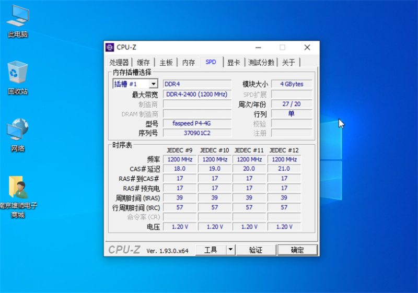418x293 pixels.
Task: Switch to the 处理器 tab
Action: (x=119, y=63)
